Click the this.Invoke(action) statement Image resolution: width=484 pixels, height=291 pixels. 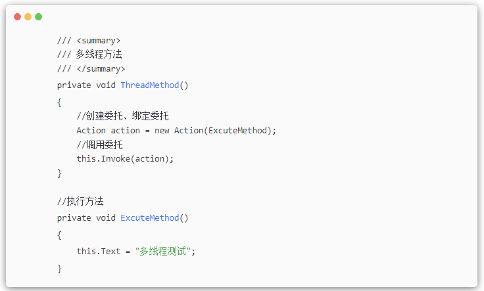[125, 159]
